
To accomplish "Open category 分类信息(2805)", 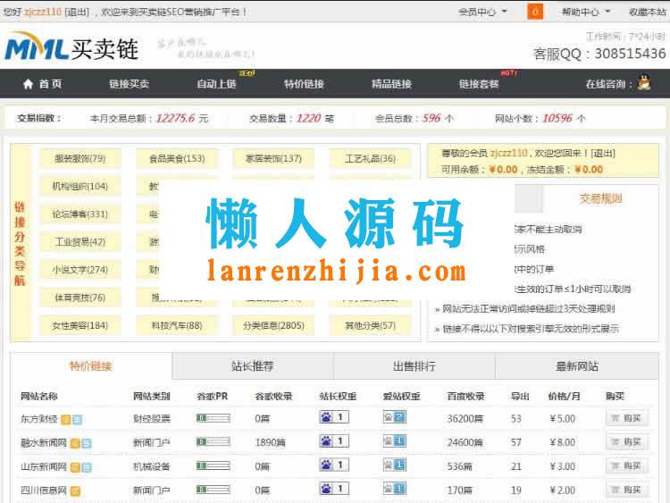I will [273, 325].
